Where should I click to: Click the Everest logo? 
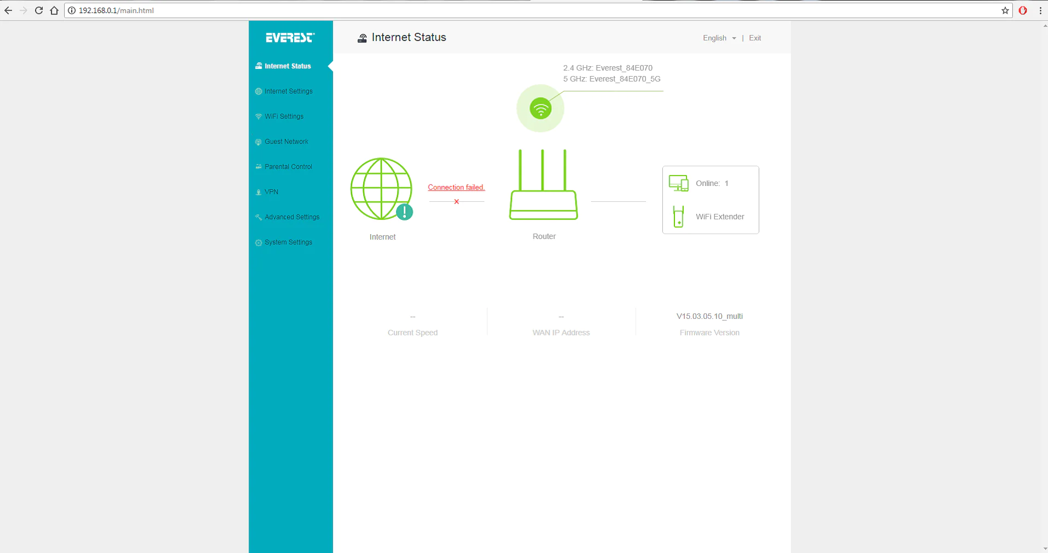[x=290, y=38]
